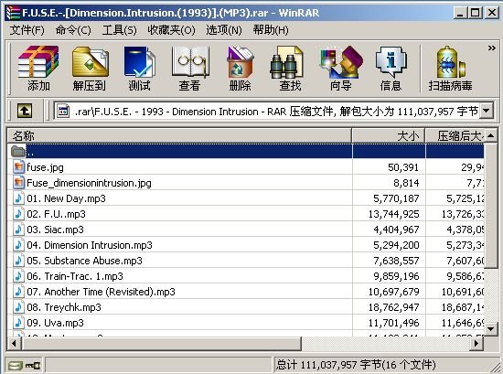Click the 扫描病毒 (Virus Scan) icon

click(451, 62)
